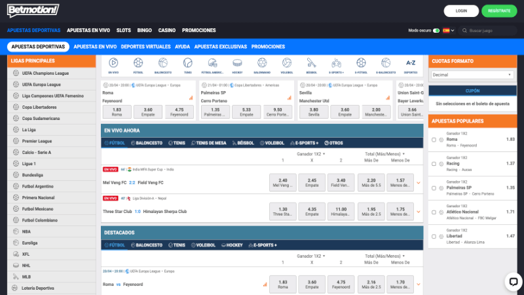Bet 2.20 Más de 5.5 for Mei Veng
Viewport: 524px width, 295px height.
(x=371, y=182)
